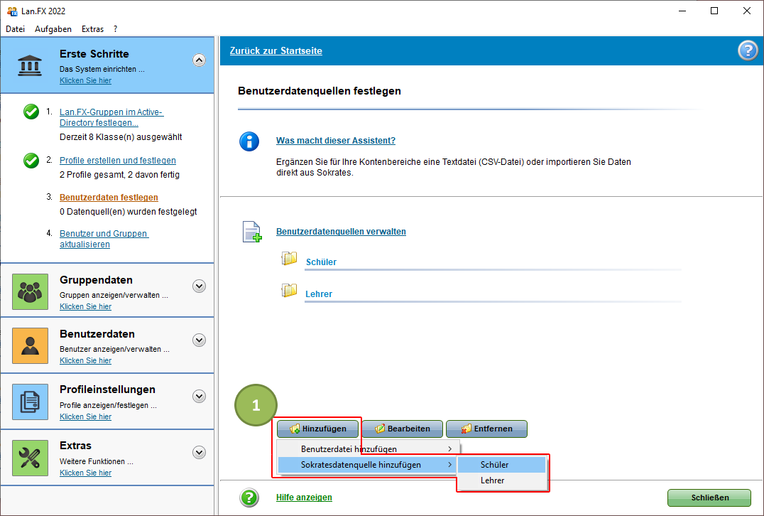Click the blue help question mark icon

point(748,50)
